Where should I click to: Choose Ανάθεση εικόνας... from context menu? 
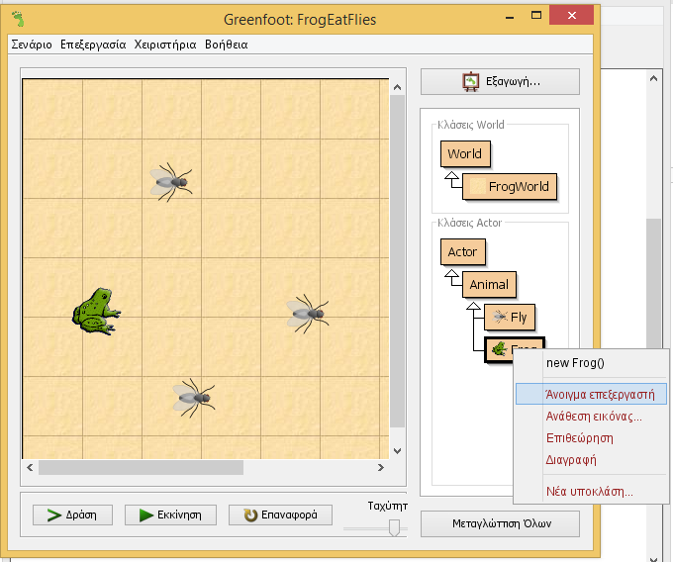click(591, 417)
